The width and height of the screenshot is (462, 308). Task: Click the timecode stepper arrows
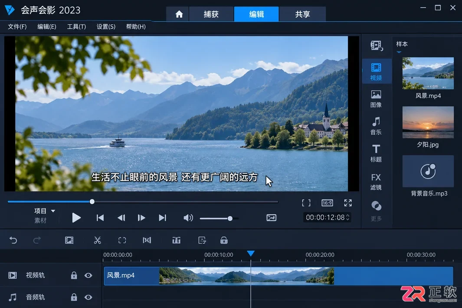(x=347, y=217)
